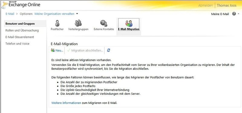Start a new migration with Neu...

(57, 50)
